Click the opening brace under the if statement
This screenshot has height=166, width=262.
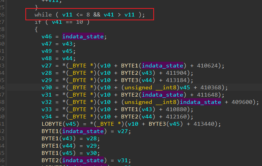pos(36,30)
